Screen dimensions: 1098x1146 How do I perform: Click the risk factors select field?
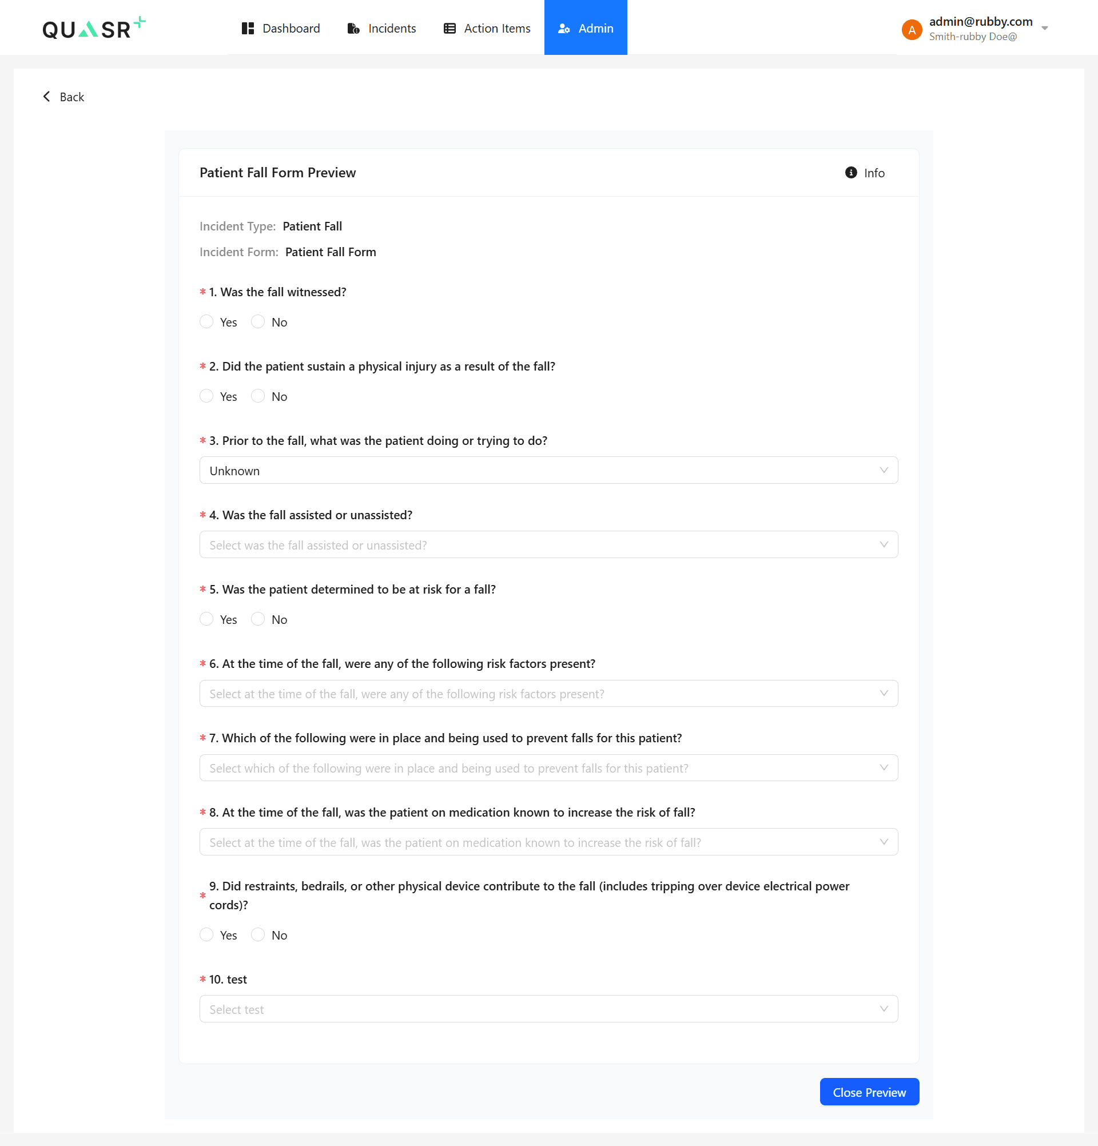(x=548, y=694)
